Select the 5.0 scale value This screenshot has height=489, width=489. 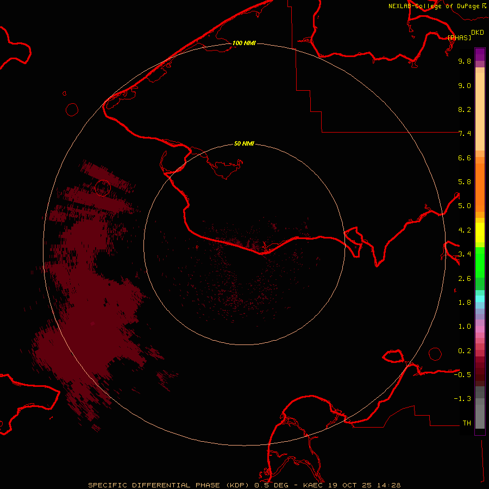465,206
